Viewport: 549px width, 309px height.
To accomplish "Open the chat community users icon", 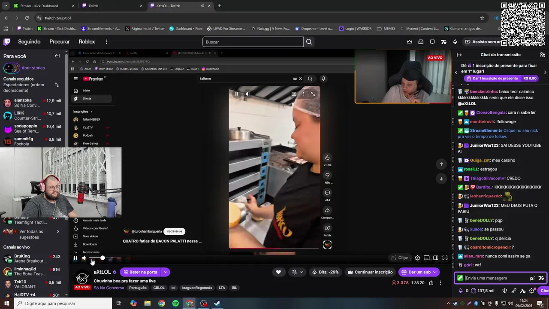I will 542,55.
